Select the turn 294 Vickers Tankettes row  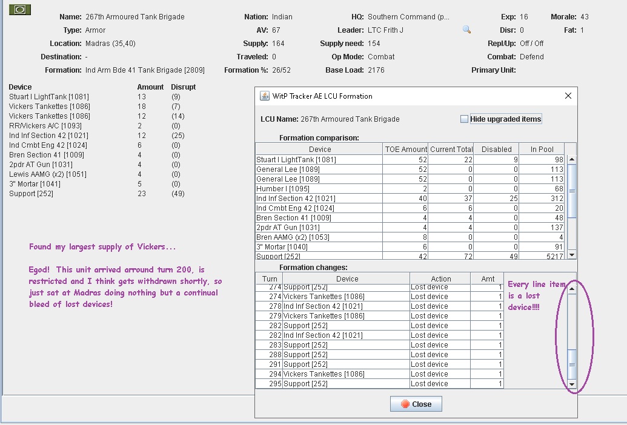pos(379,374)
